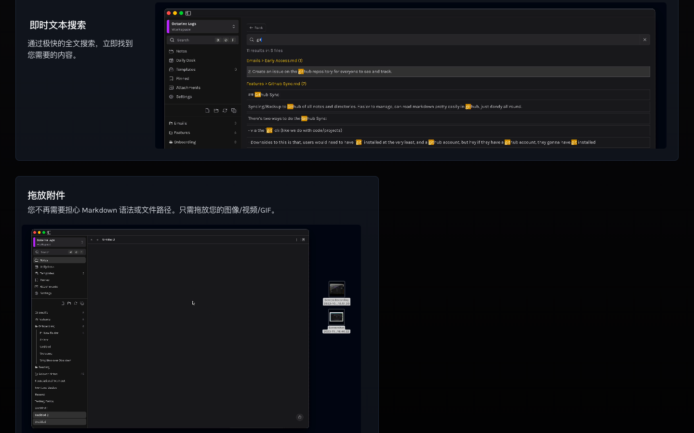Open Templates in the top window sidebar
The height and width of the screenshot is (433, 694).
[186, 69]
